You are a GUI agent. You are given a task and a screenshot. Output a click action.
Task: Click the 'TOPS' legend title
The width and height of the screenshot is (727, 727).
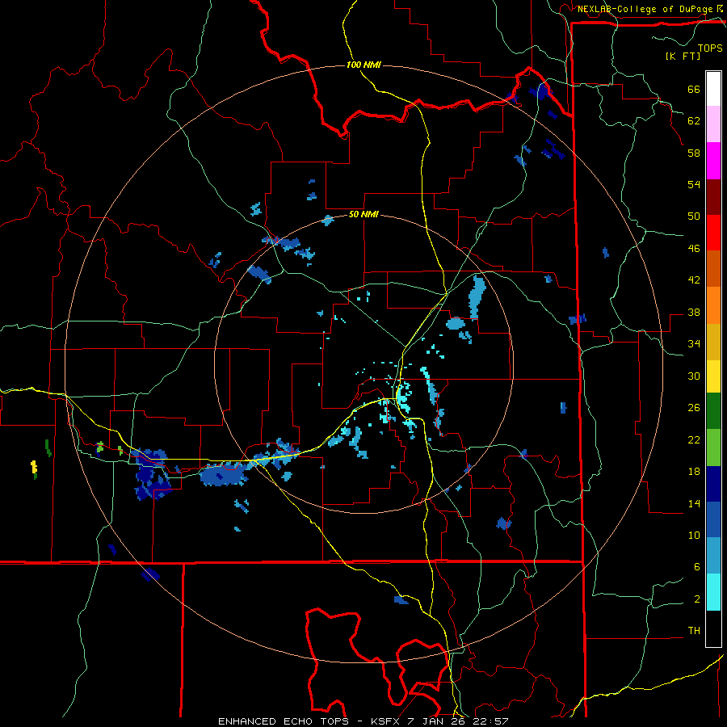[710, 48]
